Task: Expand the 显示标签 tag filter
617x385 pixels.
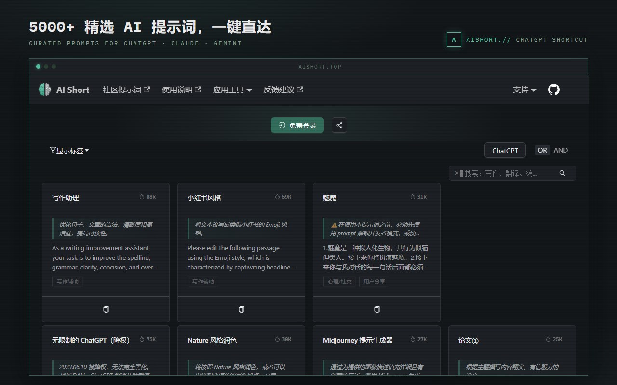Action: (70, 150)
